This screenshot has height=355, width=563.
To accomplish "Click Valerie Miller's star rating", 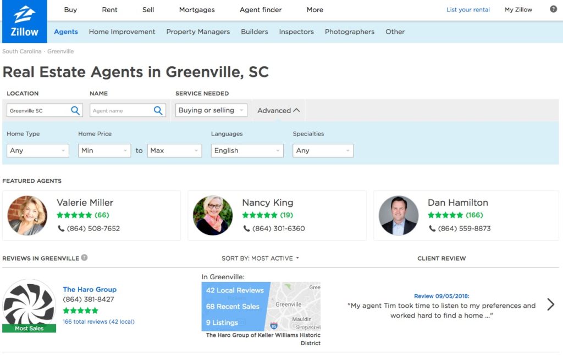I will pyautogui.click(x=74, y=215).
